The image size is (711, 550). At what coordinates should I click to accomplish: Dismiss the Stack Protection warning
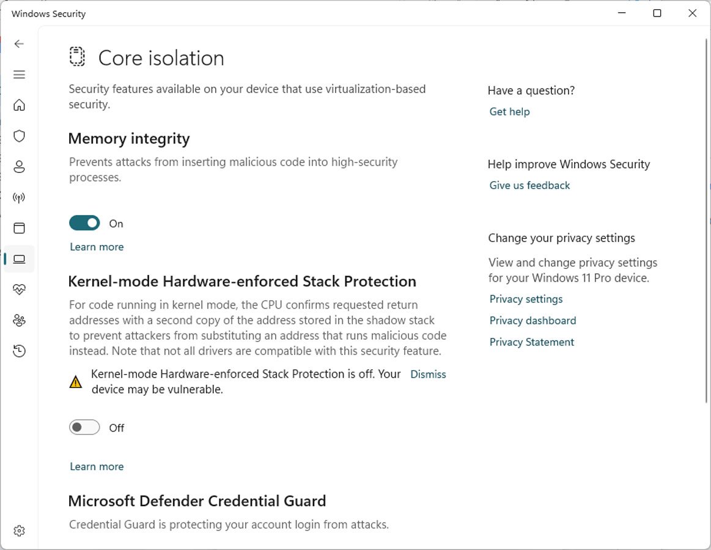[x=428, y=374]
